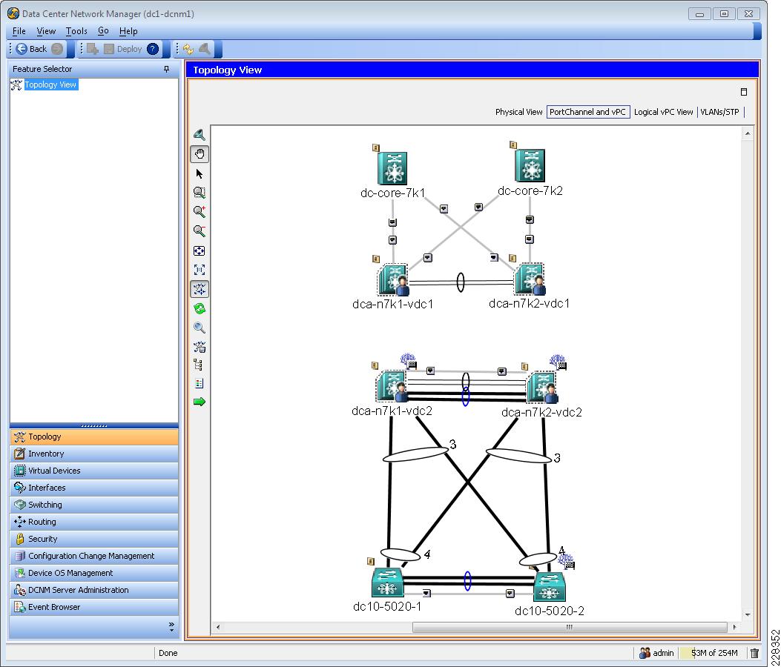Select the dca-n7k1-vdc2 device icon
The image size is (781, 667).
tap(392, 386)
